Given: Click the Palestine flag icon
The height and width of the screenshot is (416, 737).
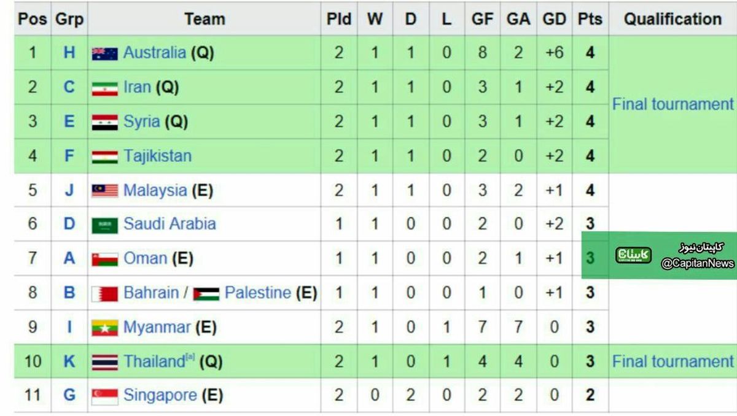Looking at the screenshot, I should coord(206,294).
